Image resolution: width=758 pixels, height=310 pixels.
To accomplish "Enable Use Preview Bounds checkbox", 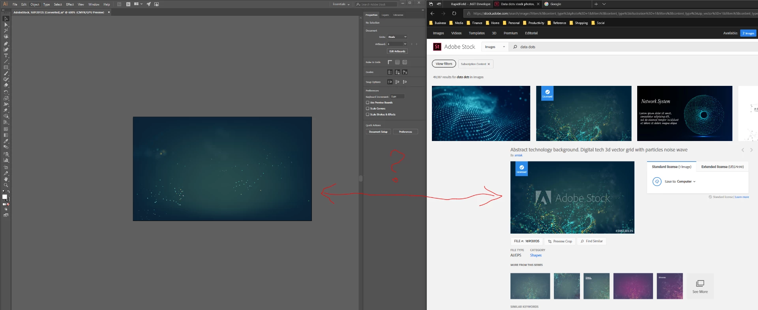I will click(x=368, y=102).
